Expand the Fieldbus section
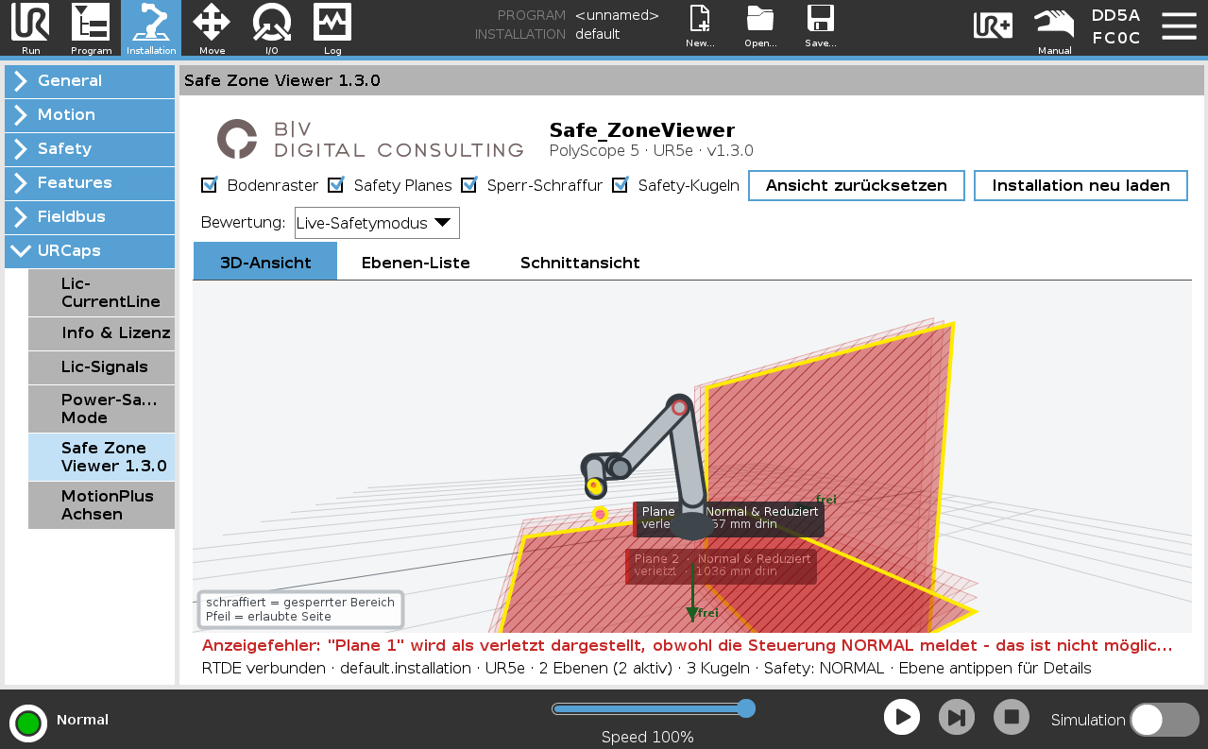 (x=90, y=217)
